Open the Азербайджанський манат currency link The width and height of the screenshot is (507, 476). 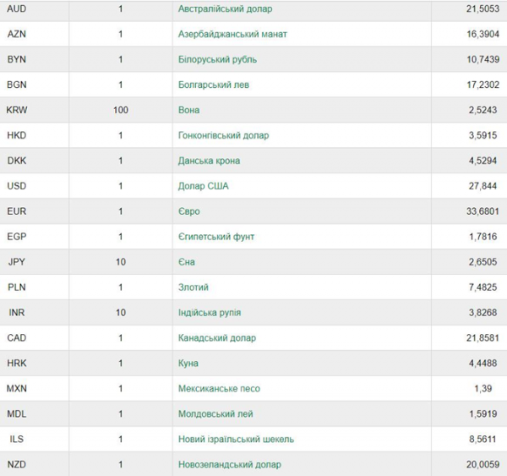point(232,35)
